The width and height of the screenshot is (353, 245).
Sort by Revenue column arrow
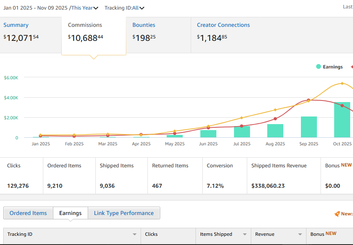(x=300, y=235)
